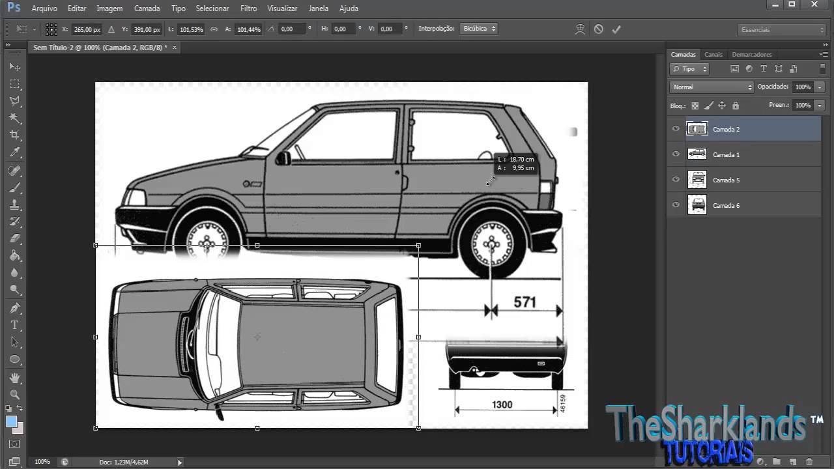The width and height of the screenshot is (834, 469).
Task: Click the X position field
Action: point(87,29)
